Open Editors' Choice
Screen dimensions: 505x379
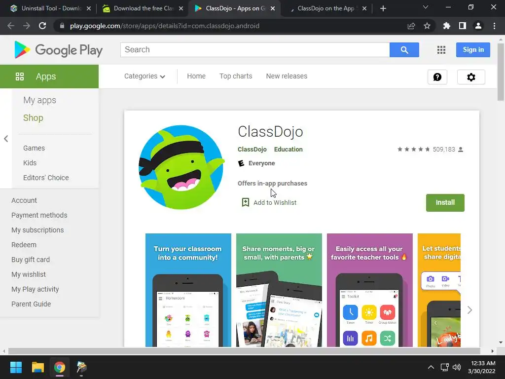coord(46,178)
